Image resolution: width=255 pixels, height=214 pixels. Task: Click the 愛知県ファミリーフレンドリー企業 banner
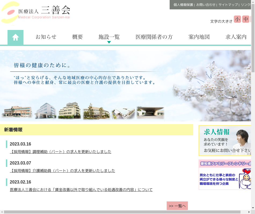(225, 175)
